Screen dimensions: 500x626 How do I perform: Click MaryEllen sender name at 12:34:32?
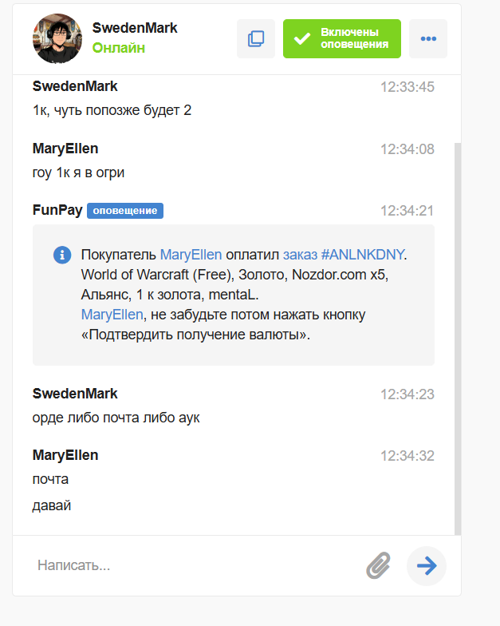[65, 455]
